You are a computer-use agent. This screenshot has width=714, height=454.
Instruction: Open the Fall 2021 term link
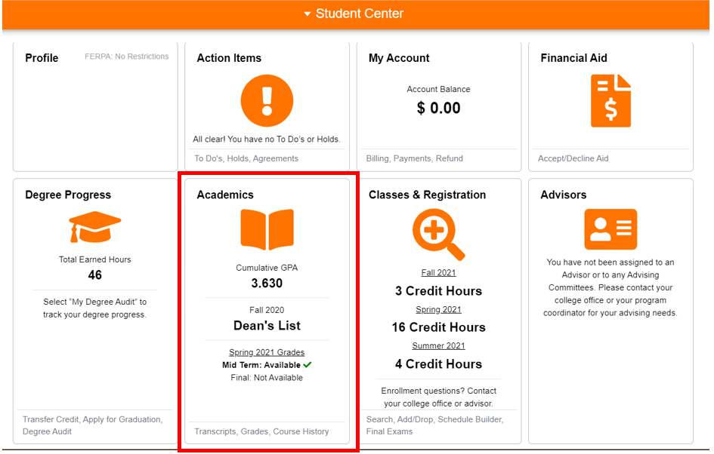(438, 273)
